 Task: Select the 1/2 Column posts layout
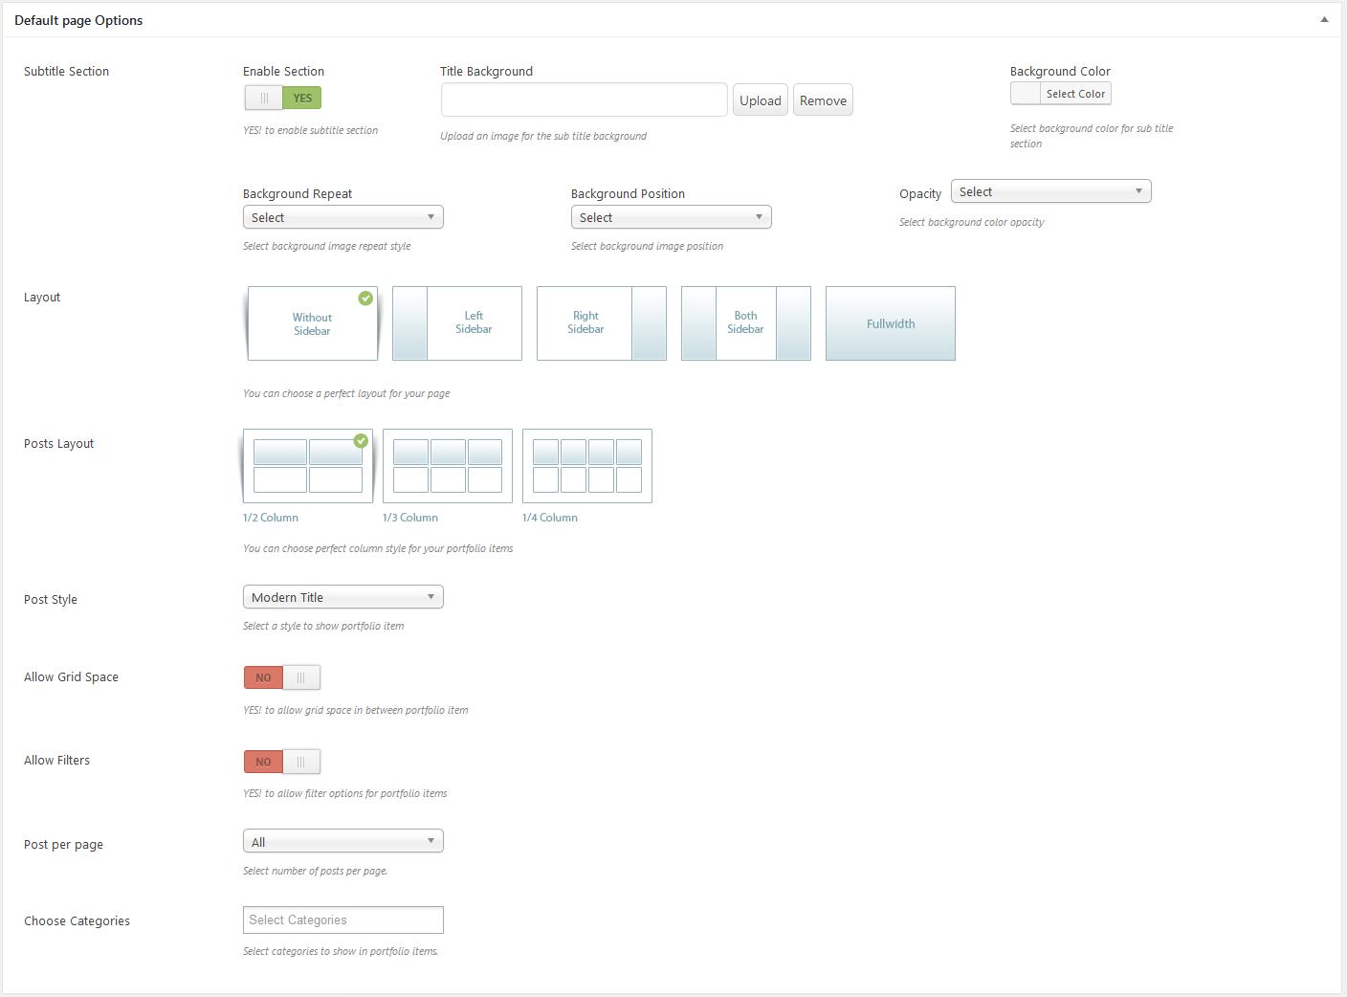coord(307,466)
